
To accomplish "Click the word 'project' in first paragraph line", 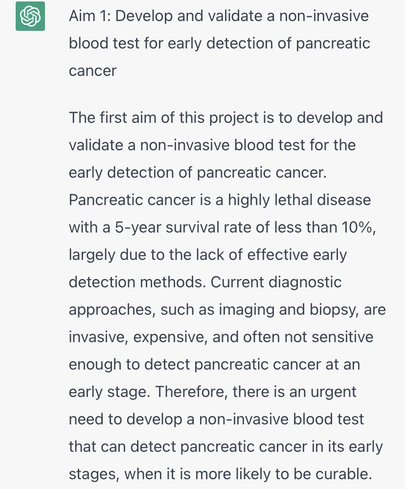I will point(234,118).
